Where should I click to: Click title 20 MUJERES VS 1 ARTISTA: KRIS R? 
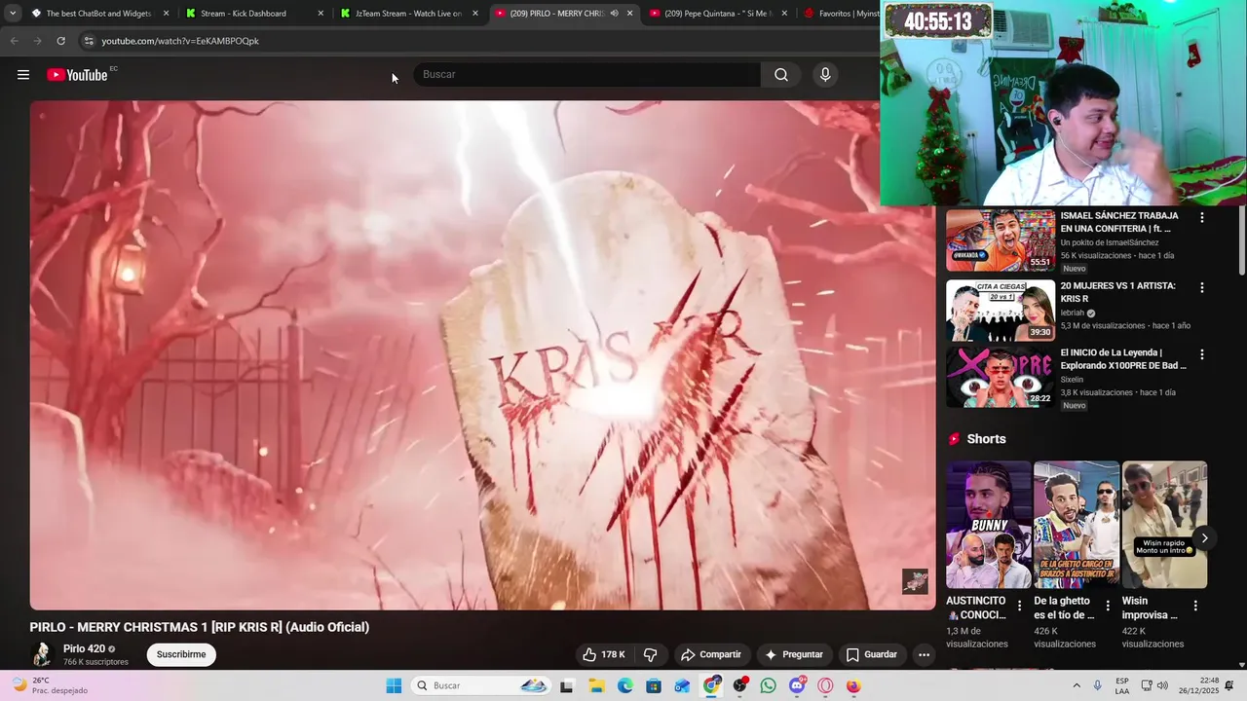pos(1118,292)
